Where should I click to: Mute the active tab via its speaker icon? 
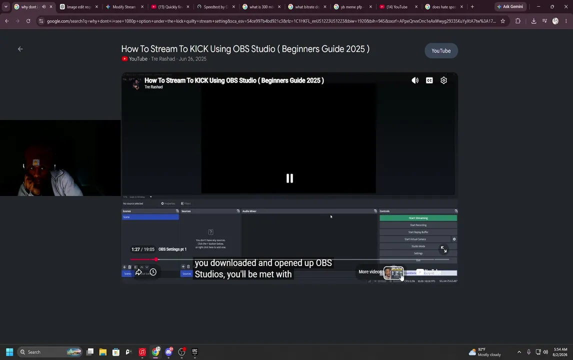coord(44,6)
